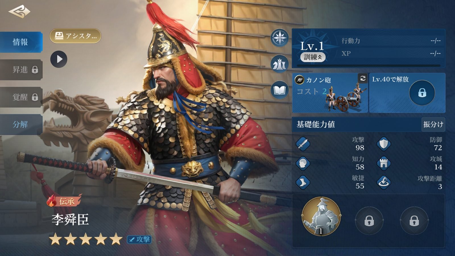Viewport: 455px width, 256px height.
Task: Open the chess pieces tactics icon
Action: [x=280, y=64]
